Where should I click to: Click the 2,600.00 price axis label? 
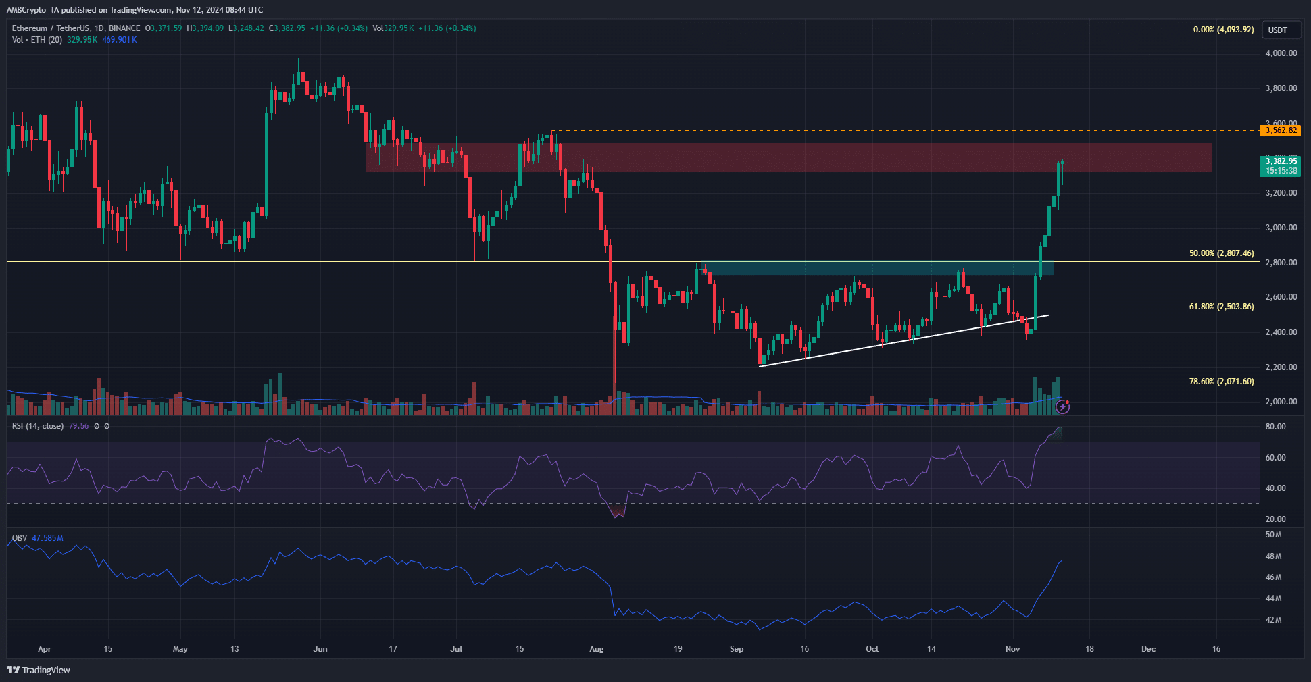pos(1281,297)
